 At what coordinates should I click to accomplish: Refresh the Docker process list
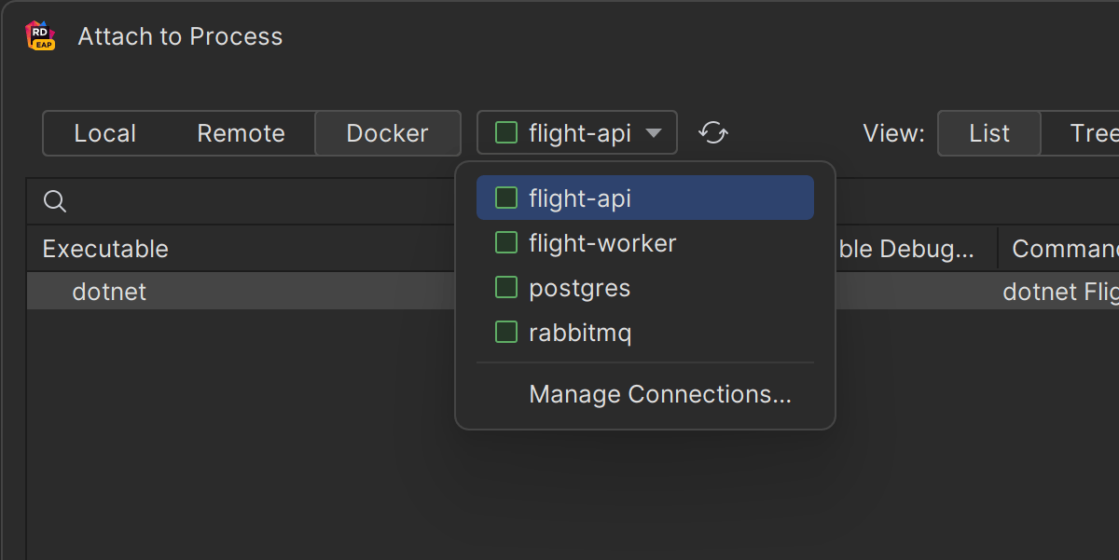click(x=713, y=133)
